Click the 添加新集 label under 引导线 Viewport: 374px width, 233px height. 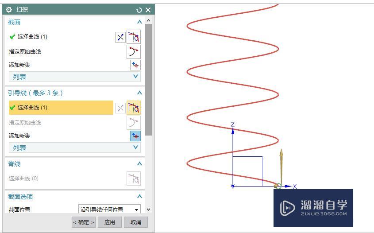coord(19,136)
